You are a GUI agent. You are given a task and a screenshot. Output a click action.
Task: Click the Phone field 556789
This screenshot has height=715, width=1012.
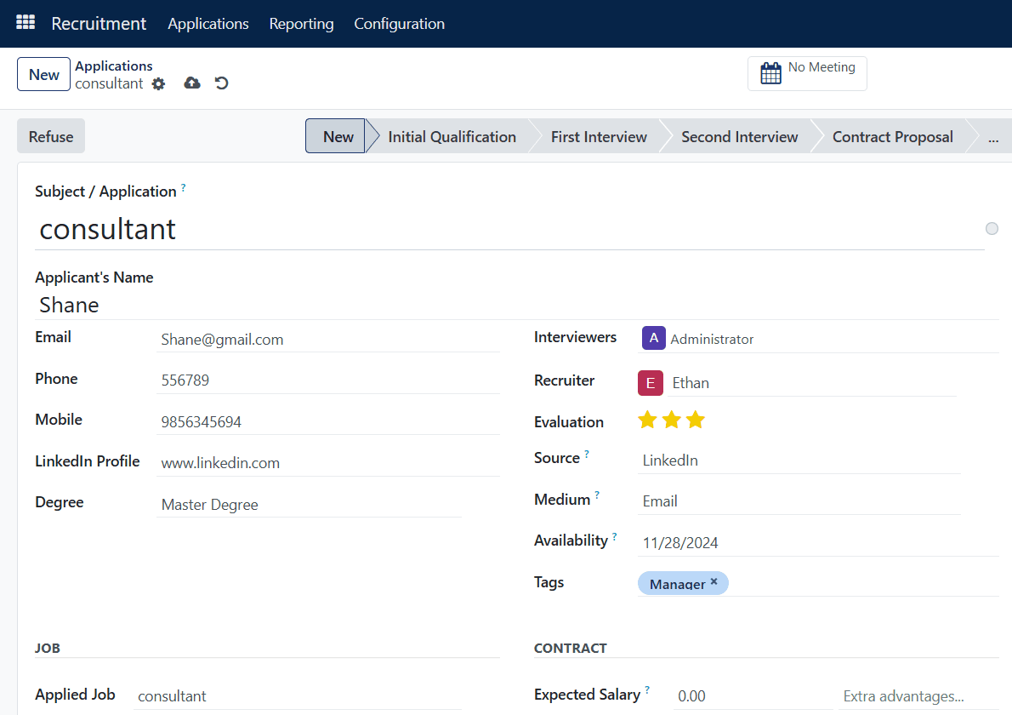pos(328,380)
